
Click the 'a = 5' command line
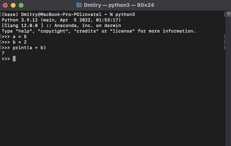pos(21,37)
